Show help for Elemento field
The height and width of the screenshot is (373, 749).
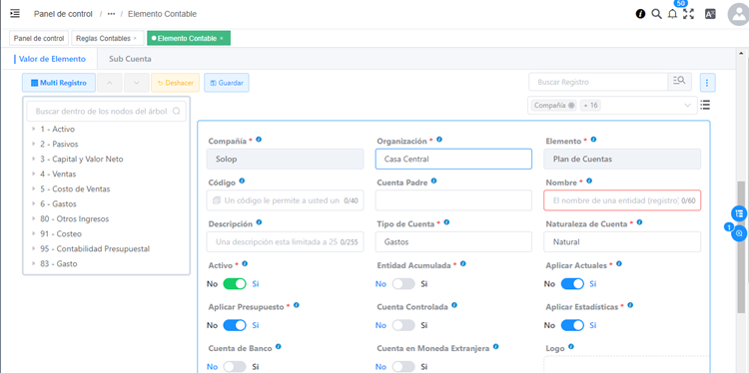tap(593, 140)
